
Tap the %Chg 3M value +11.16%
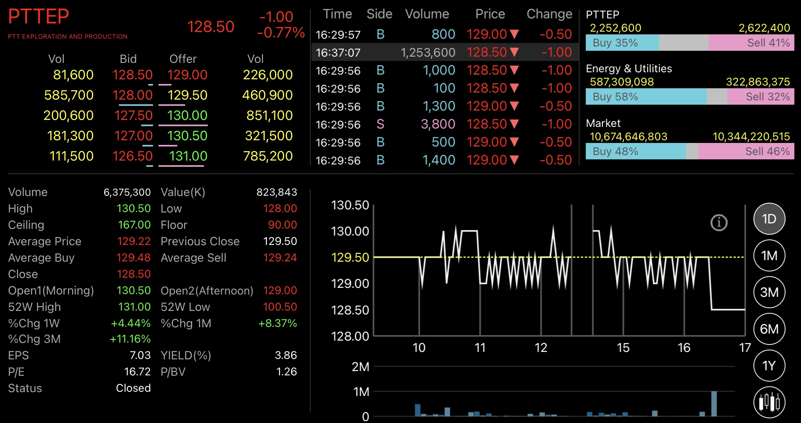click(x=130, y=339)
